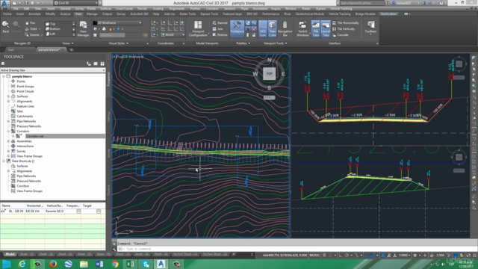Toggle the Navigation Bar display
This screenshot has width=478, height=269.
[x=285, y=29]
